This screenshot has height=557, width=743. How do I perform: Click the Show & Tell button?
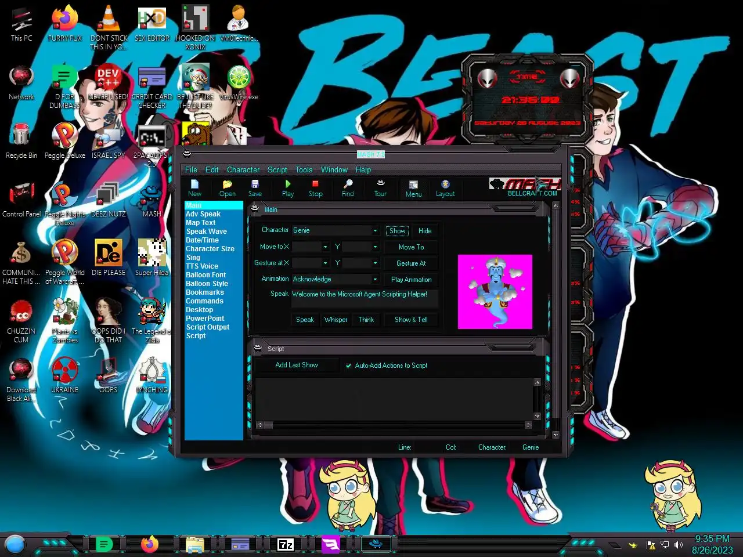pos(411,320)
